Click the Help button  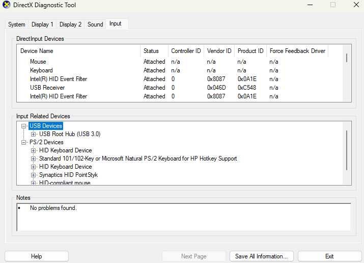click(x=37, y=256)
